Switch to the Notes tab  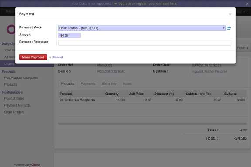pyautogui.click(x=127, y=84)
